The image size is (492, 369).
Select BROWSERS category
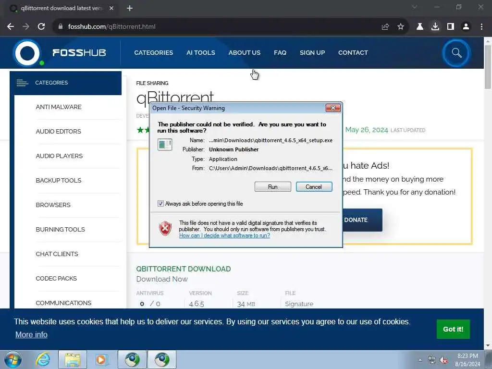53,205
